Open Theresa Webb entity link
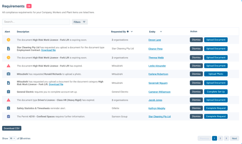 pos(156,58)
